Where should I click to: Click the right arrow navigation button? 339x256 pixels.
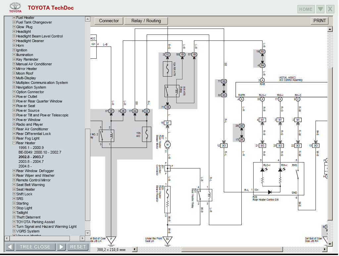(x=61, y=247)
